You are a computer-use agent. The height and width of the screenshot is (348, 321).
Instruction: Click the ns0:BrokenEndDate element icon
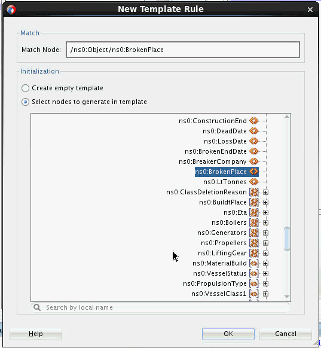tap(254, 151)
